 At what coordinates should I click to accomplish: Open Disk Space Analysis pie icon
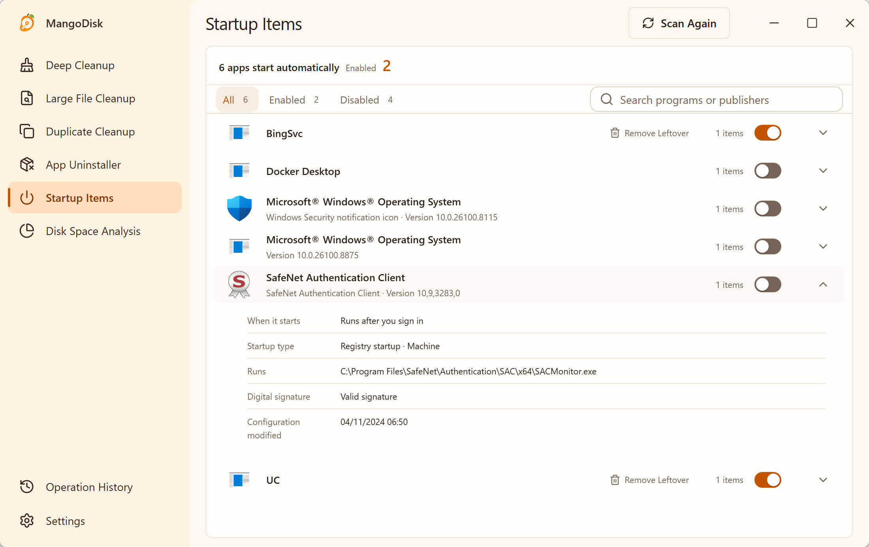pyautogui.click(x=27, y=231)
